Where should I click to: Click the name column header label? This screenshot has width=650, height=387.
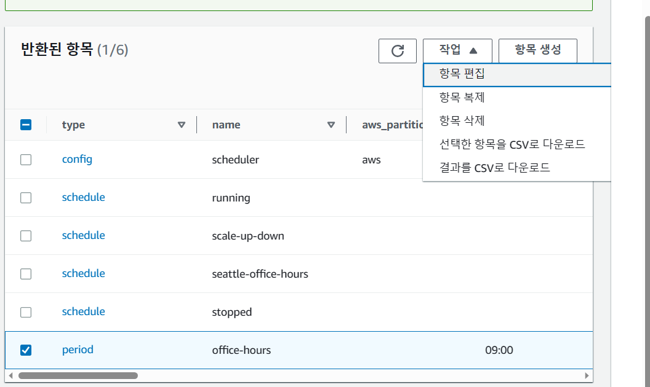click(x=226, y=125)
